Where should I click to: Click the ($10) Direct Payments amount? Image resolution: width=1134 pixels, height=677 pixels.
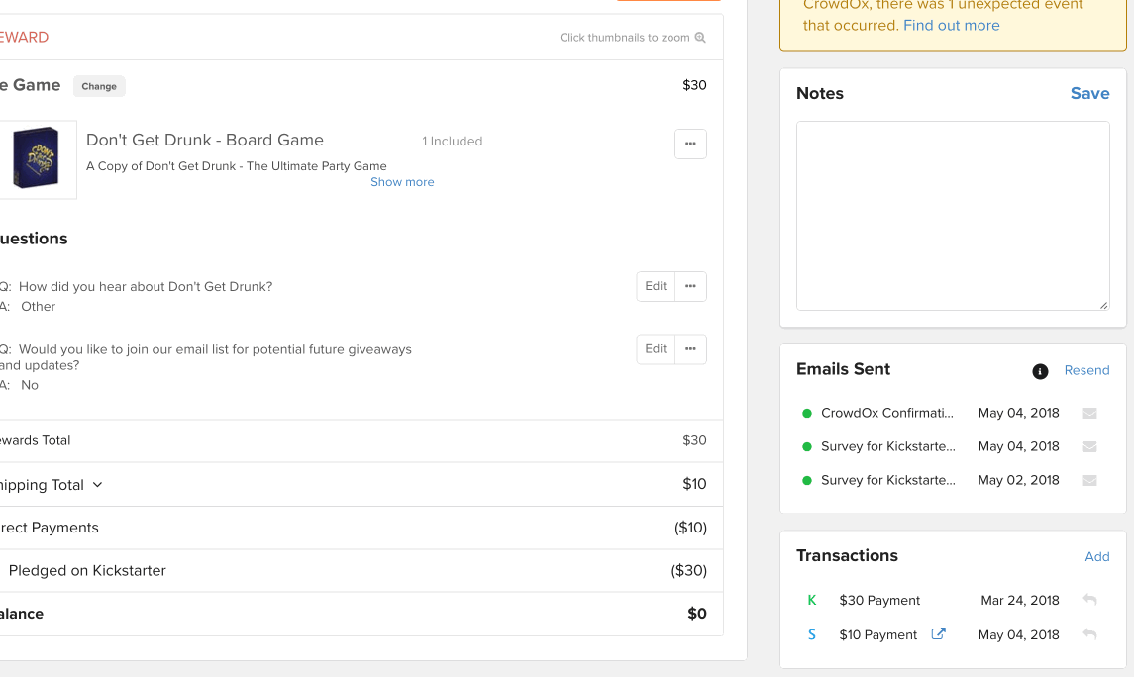[x=690, y=528]
